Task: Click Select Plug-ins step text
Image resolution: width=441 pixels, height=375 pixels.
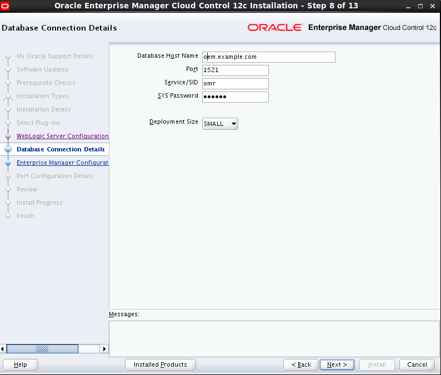Action: pos(38,123)
